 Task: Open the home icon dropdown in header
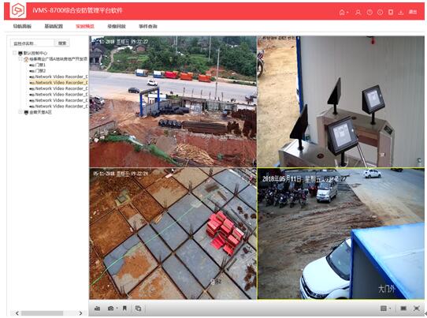(x=343, y=13)
